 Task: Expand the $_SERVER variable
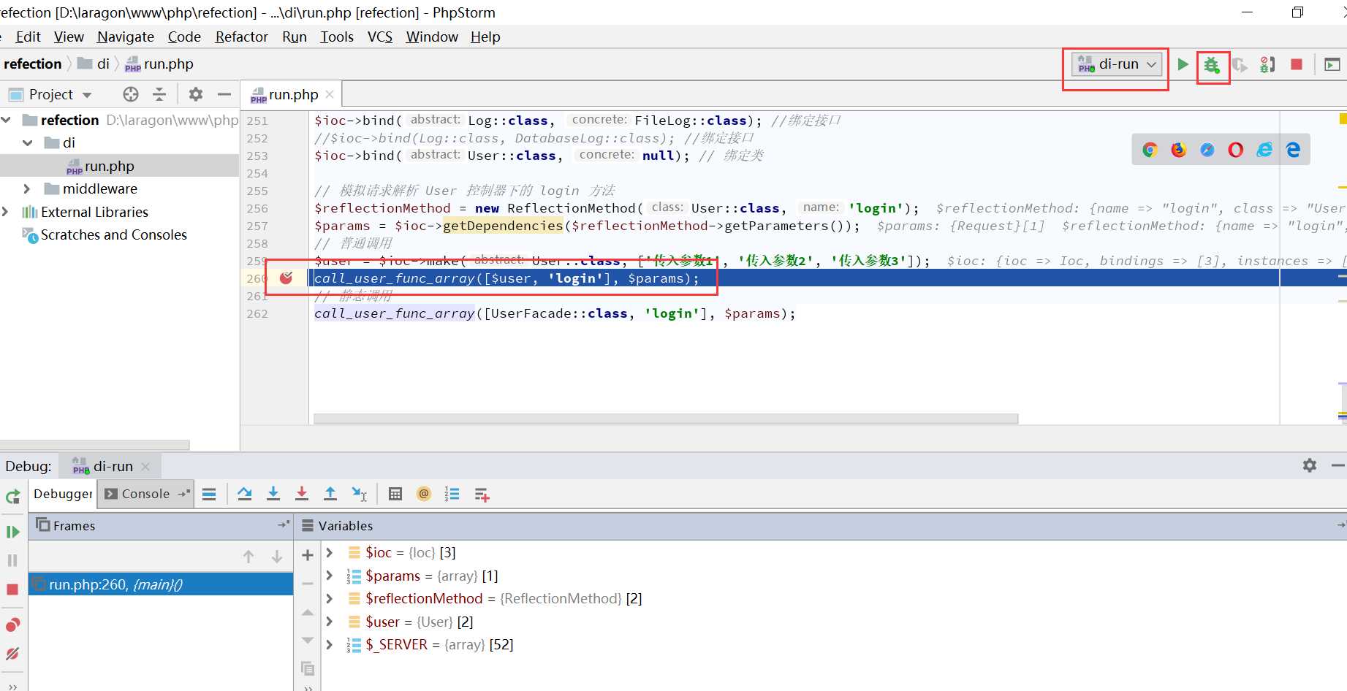(330, 645)
